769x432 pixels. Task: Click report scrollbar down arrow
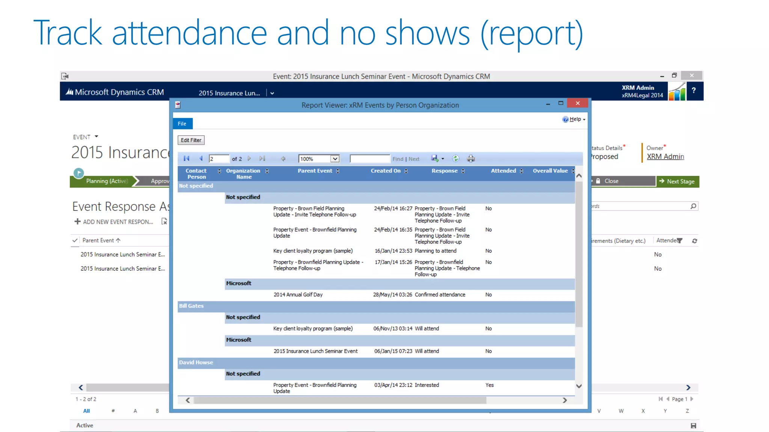(579, 386)
